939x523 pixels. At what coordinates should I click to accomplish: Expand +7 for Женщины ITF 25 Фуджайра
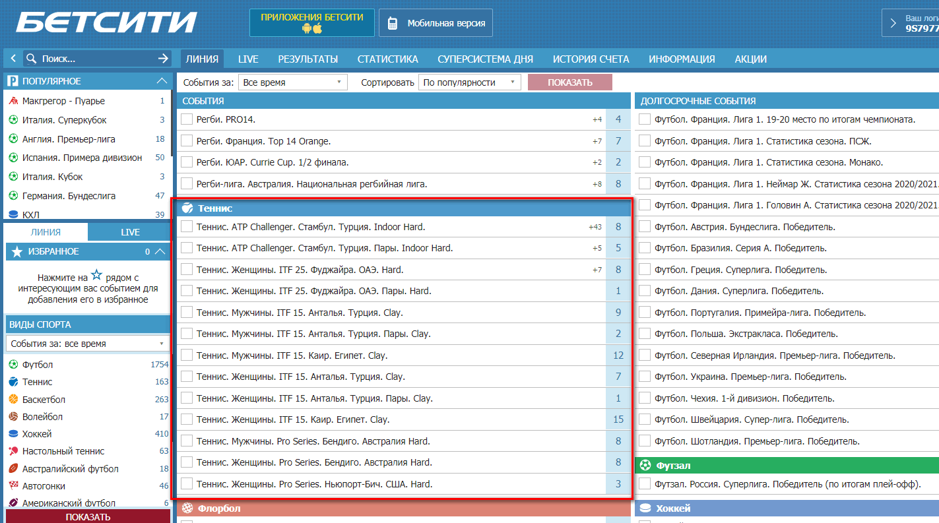597,270
